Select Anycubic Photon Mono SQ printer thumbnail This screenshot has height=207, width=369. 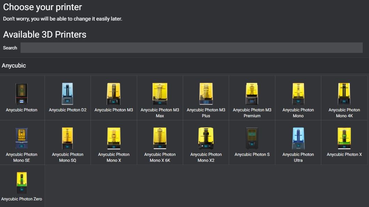[x=68, y=138]
